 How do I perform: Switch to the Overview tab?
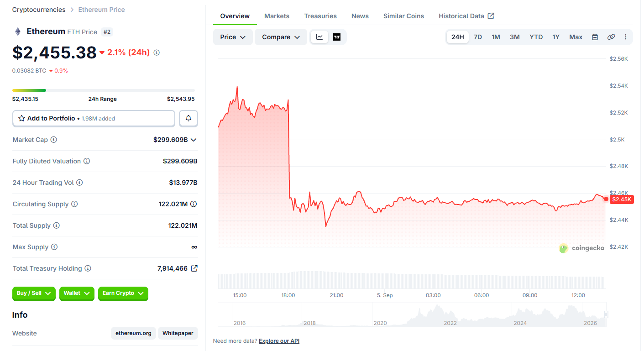click(235, 16)
